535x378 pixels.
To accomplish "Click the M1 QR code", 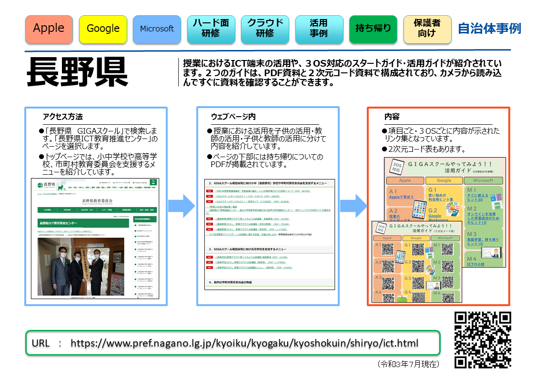I will [447, 249].
